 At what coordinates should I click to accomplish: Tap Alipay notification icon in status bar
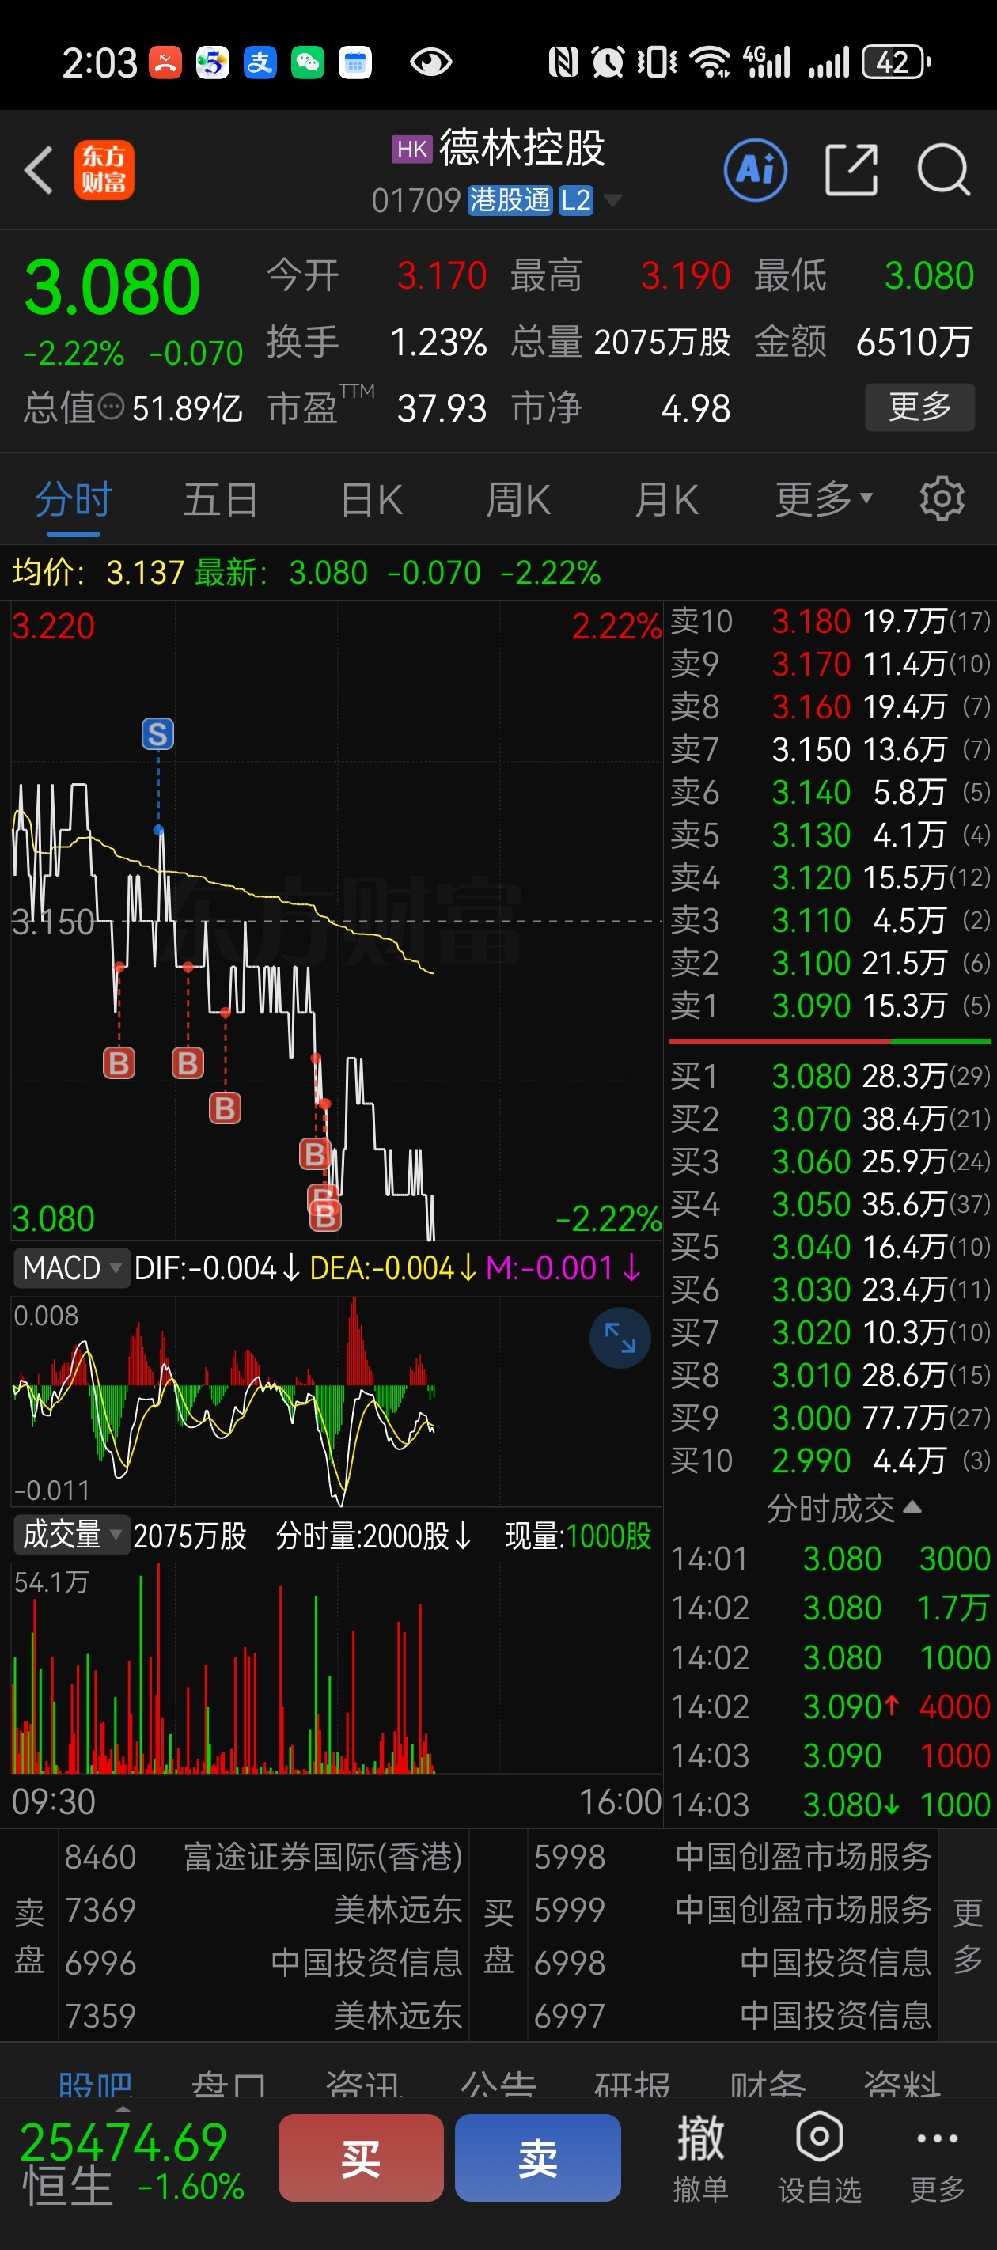[x=260, y=62]
